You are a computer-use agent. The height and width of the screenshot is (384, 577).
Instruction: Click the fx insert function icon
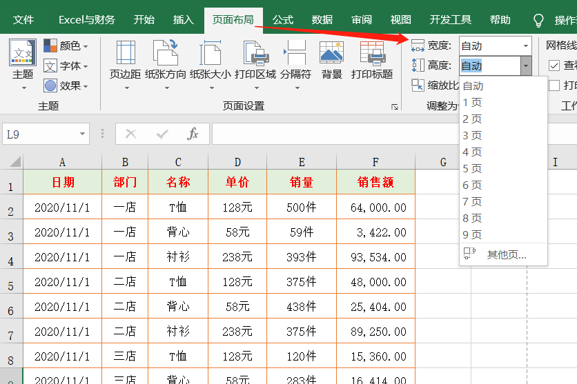193,134
